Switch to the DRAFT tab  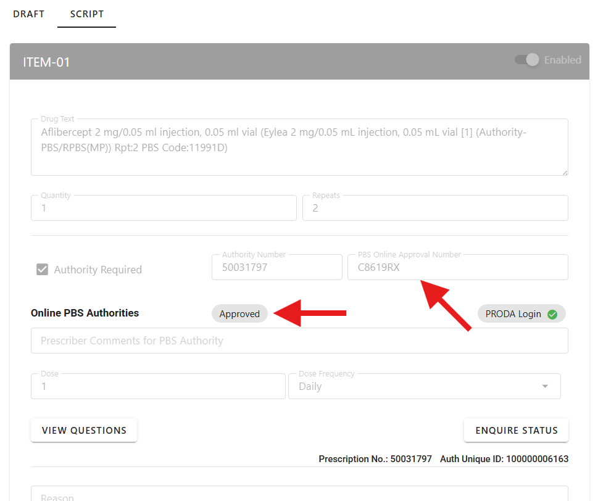28,14
